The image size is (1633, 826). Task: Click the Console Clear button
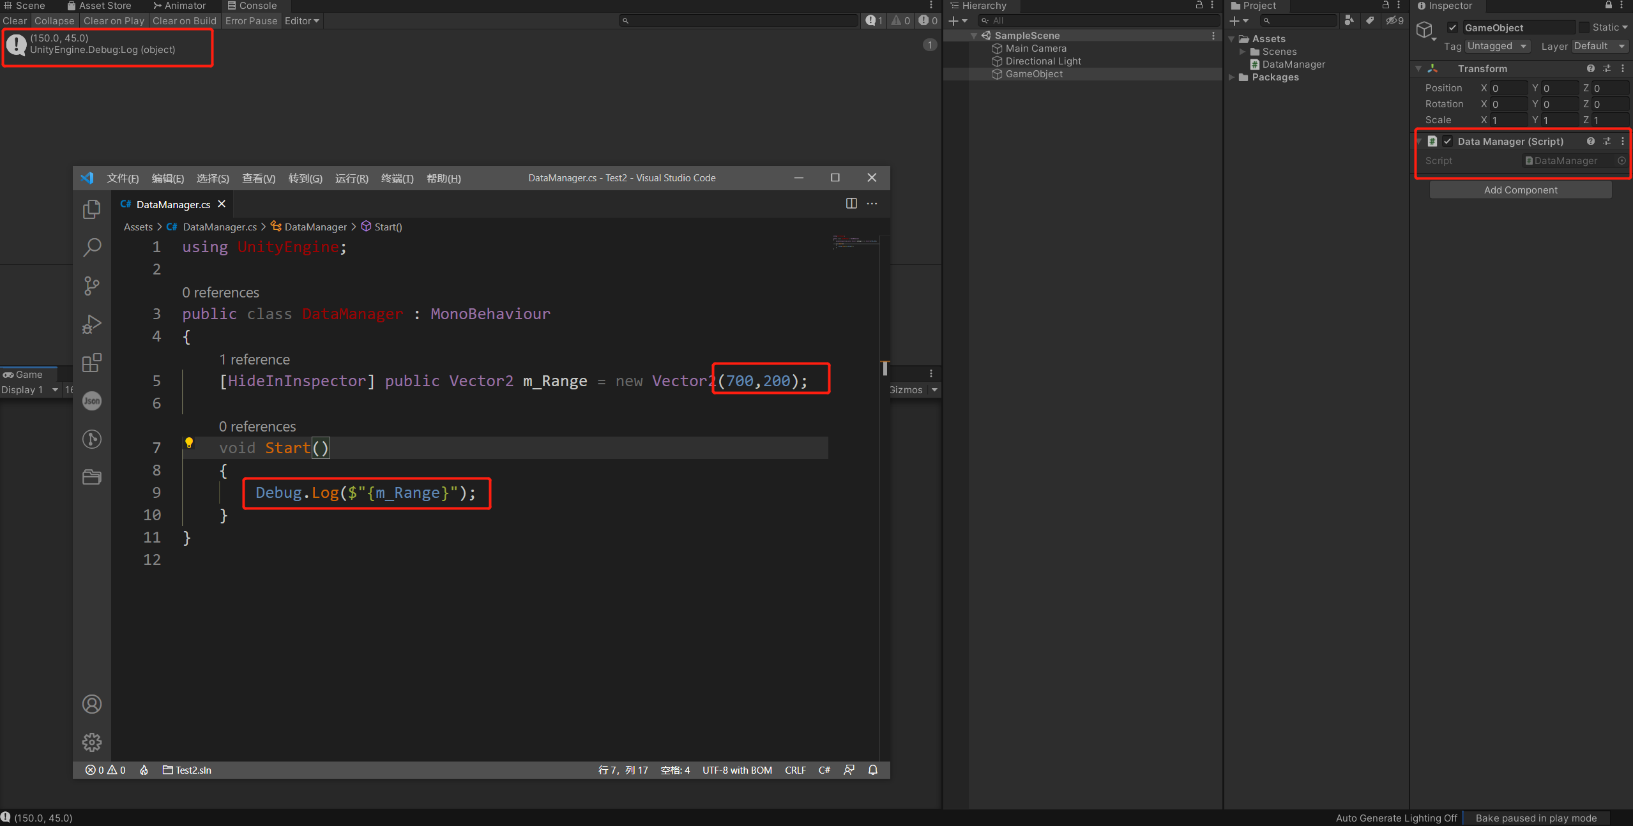click(15, 20)
